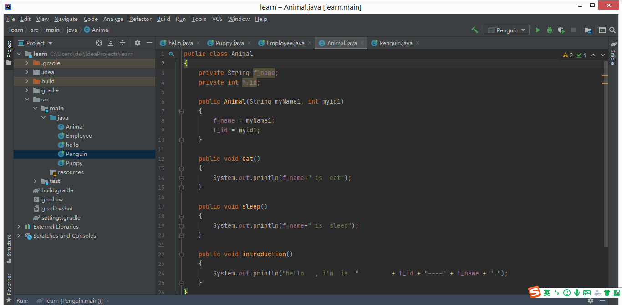Click the Sogou toolbox grid icon

pyautogui.click(x=616, y=293)
